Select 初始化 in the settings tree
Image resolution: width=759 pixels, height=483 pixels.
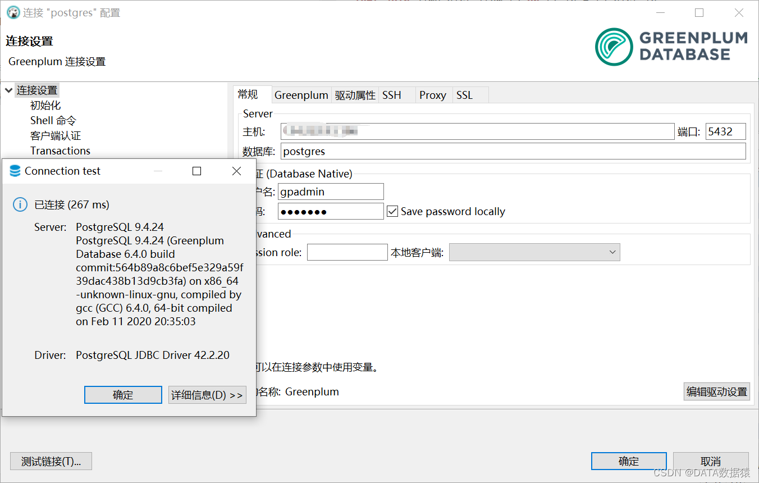point(45,106)
